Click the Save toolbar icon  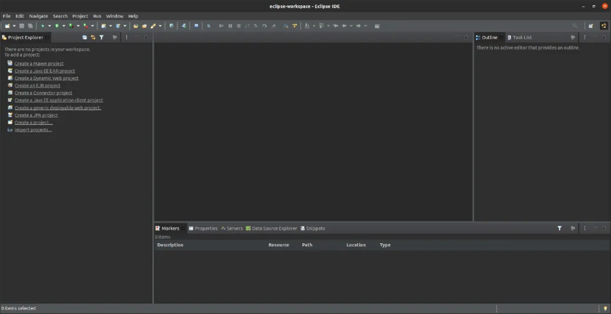click(x=21, y=26)
